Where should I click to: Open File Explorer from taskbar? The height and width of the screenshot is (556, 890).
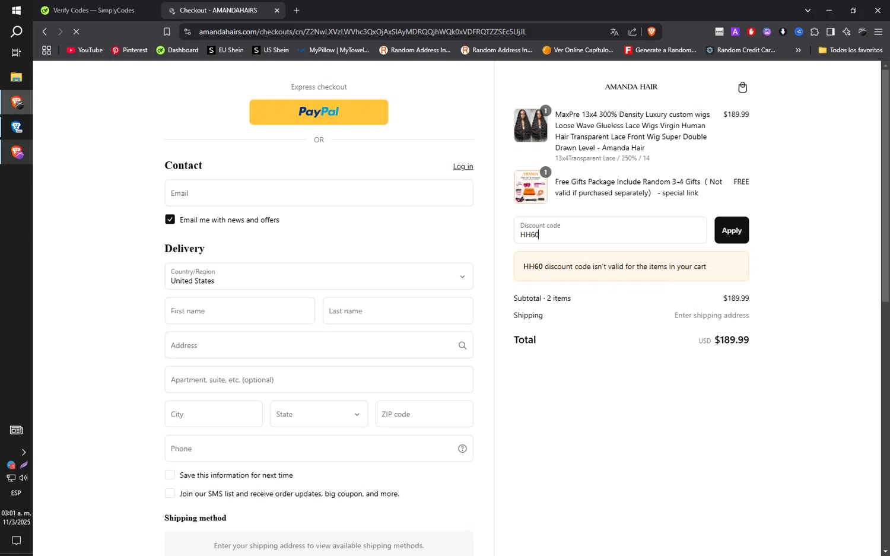tap(16, 77)
